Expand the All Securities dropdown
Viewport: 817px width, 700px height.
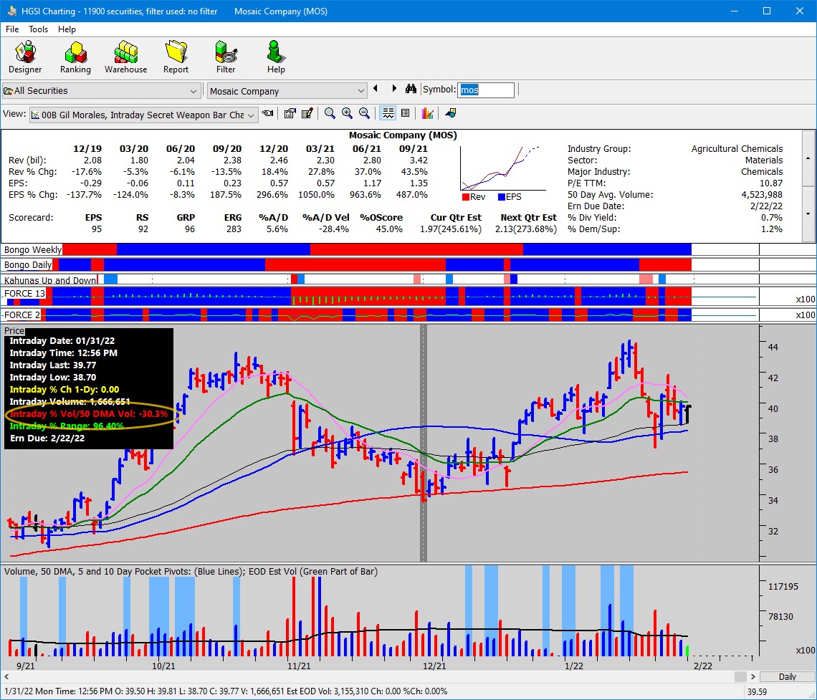193,91
